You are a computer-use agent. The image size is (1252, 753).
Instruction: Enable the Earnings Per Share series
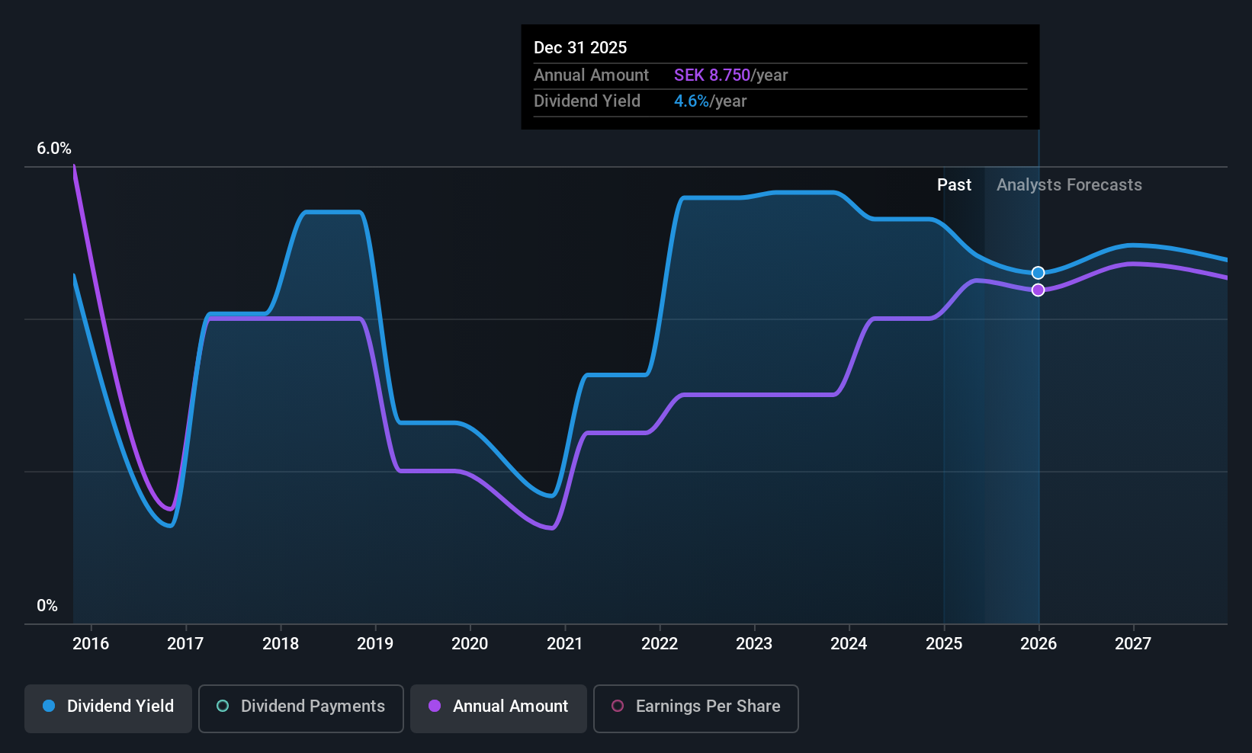click(696, 709)
